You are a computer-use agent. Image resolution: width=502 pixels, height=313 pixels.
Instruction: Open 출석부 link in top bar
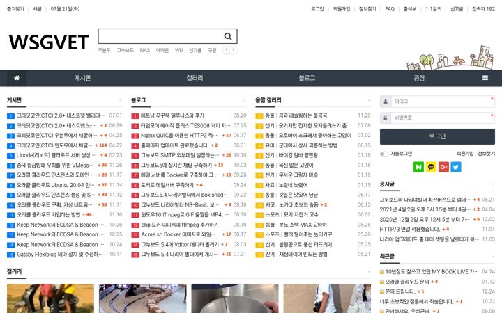[x=410, y=9]
